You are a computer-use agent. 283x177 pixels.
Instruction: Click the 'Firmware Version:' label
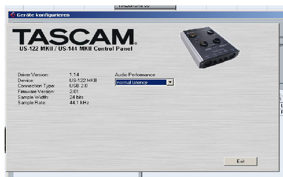coord(36,92)
